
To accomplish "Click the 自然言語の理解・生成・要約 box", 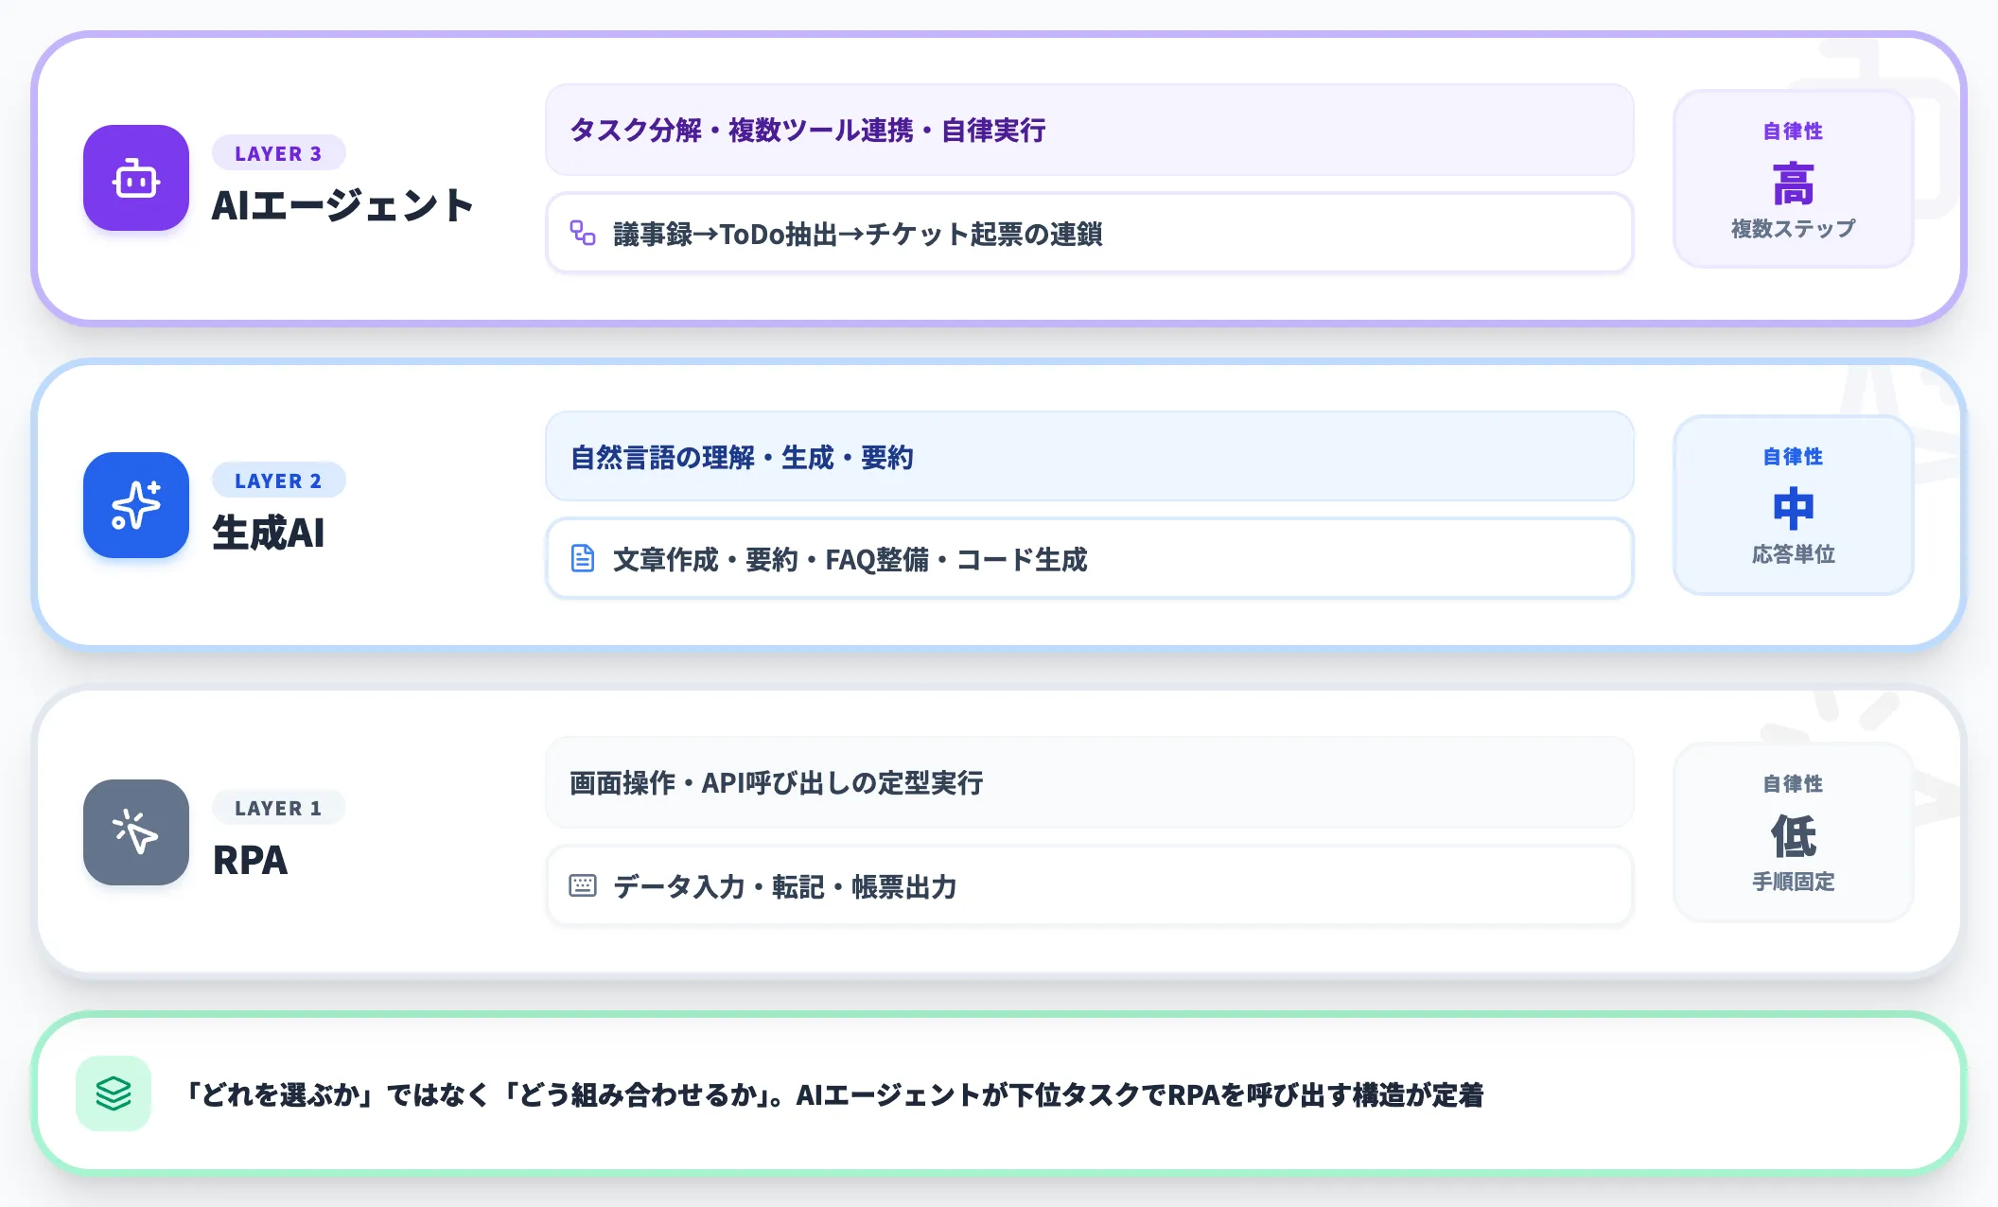I will pos(1090,457).
